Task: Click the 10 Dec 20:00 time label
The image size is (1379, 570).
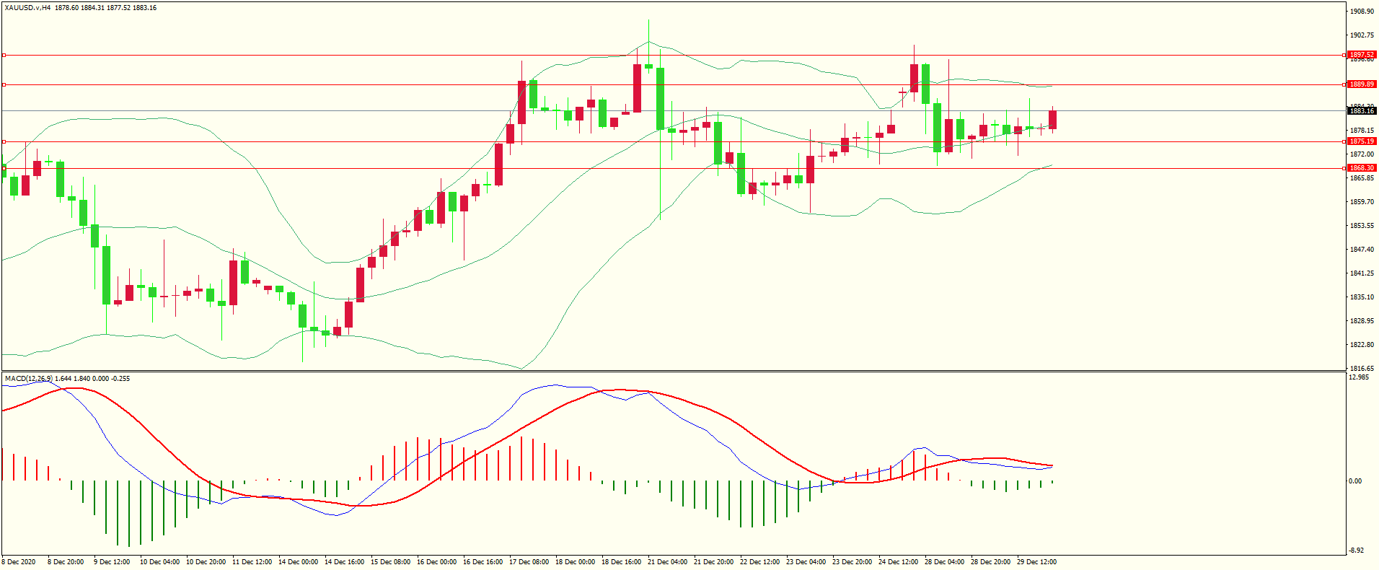Action: (x=206, y=562)
